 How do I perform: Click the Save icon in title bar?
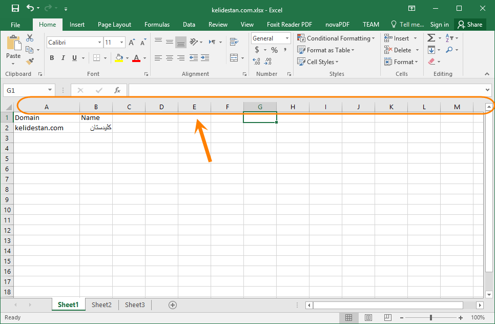point(15,9)
